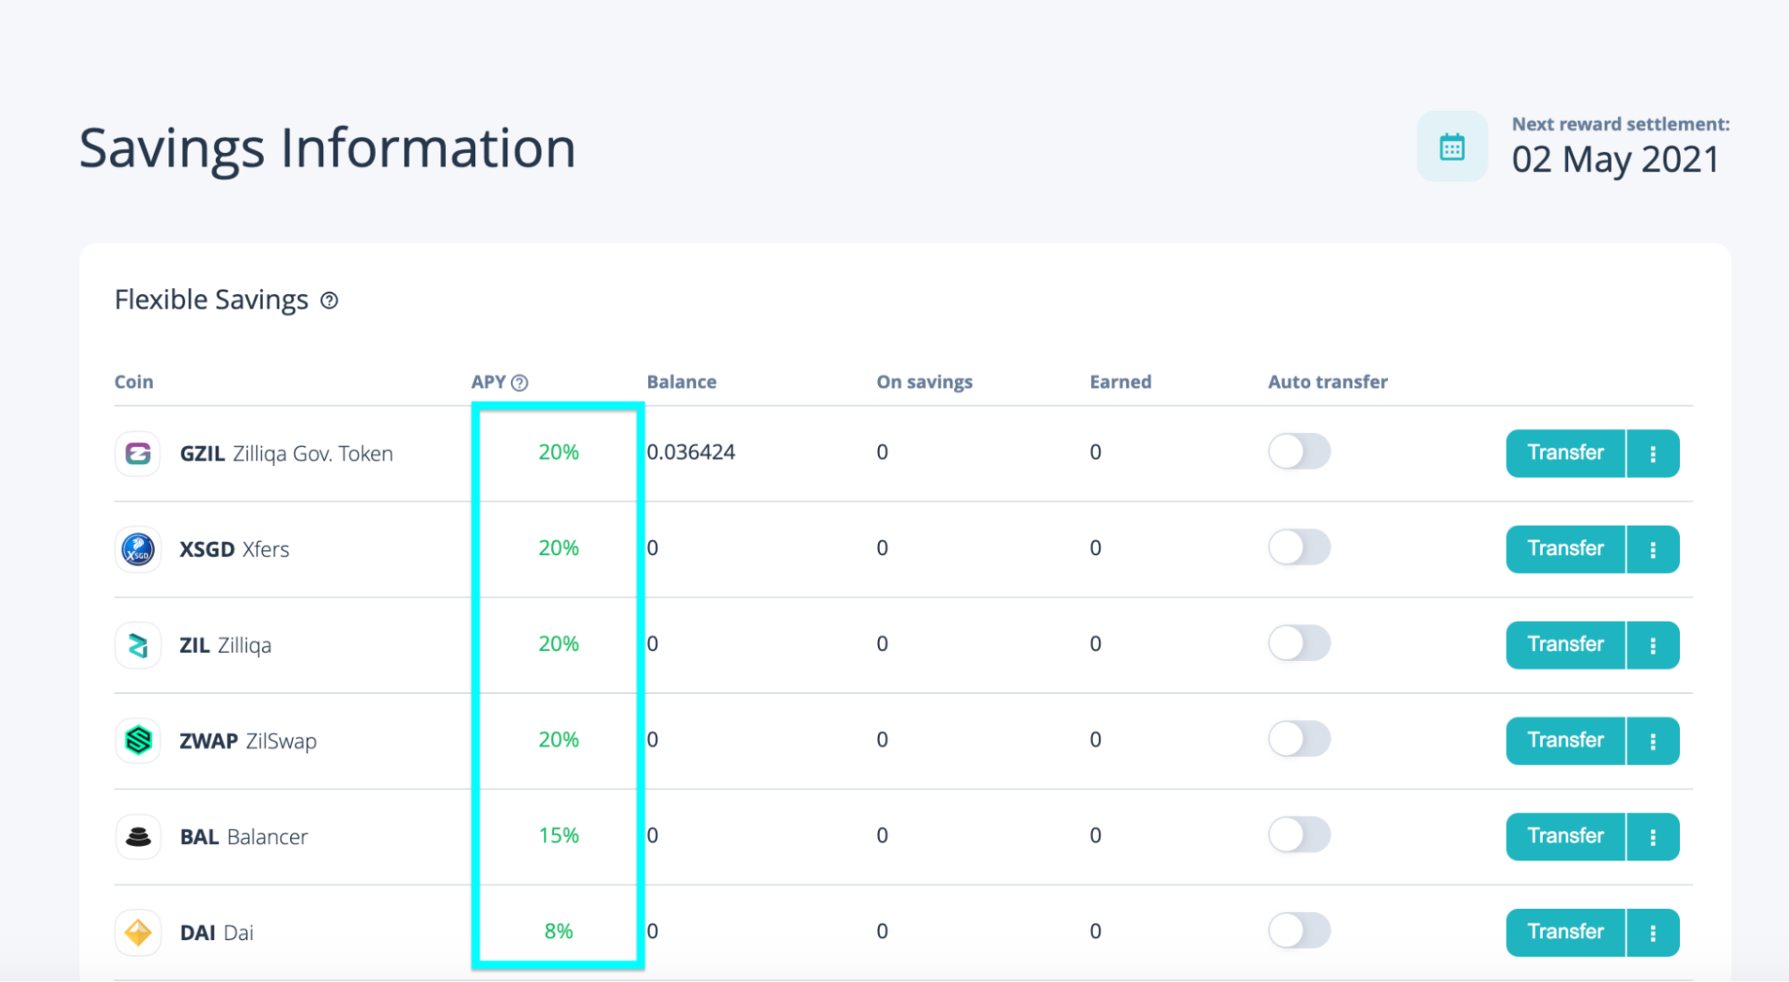Screen dimensions: 1789x982
Task: Click the 15% APY for Balancer
Action: pos(558,835)
